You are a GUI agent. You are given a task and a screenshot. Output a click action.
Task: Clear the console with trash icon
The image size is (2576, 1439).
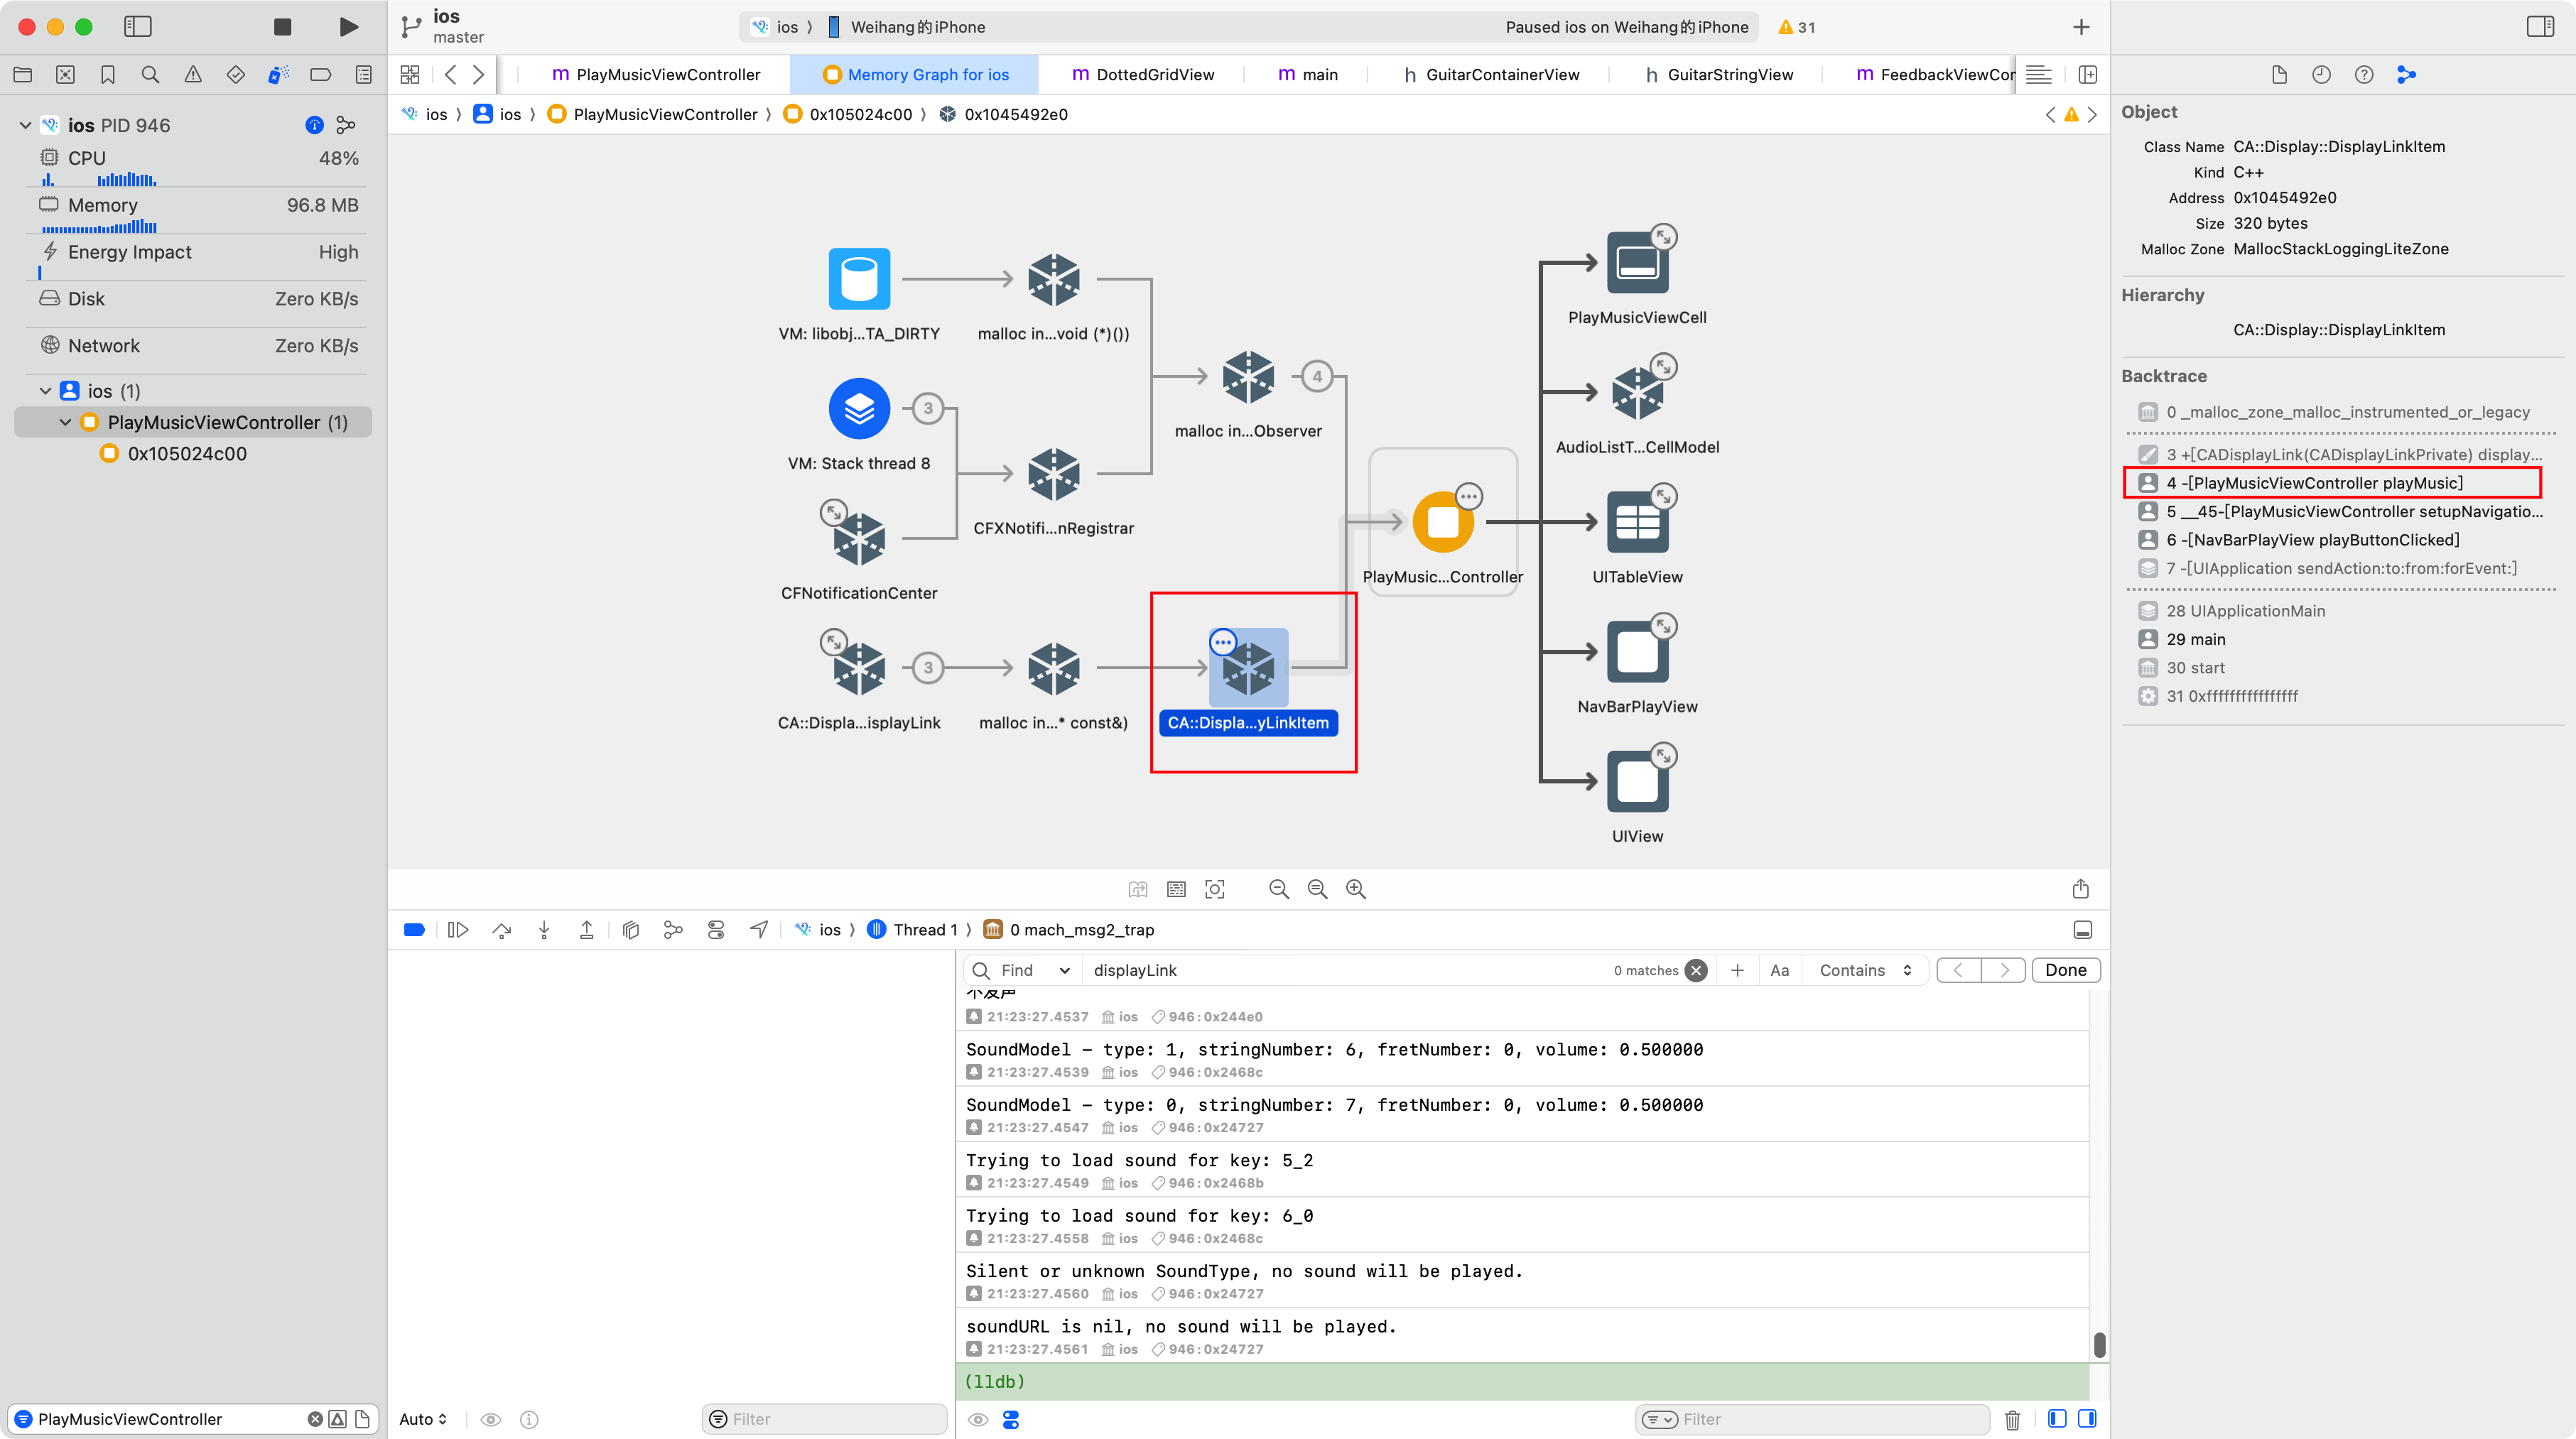2013,1419
